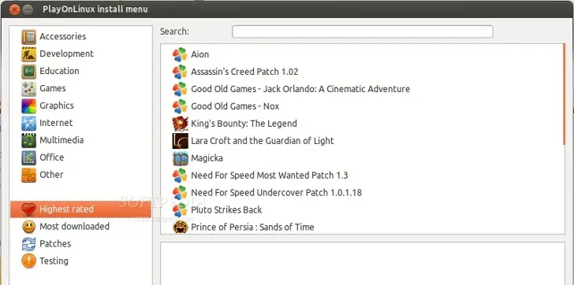Screen dimensions: 574x285
Task: Click the Internet globe icon
Action: point(28,123)
